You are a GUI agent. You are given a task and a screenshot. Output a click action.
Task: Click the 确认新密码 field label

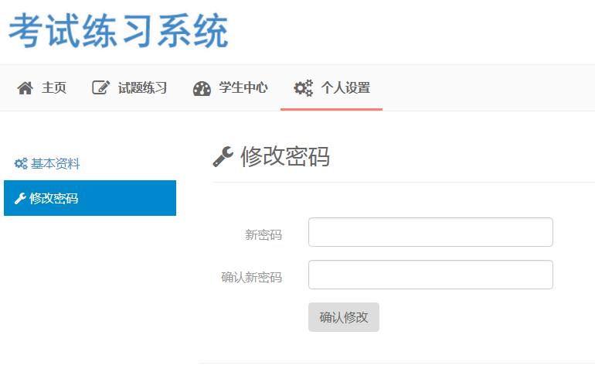tap(251, 278)
